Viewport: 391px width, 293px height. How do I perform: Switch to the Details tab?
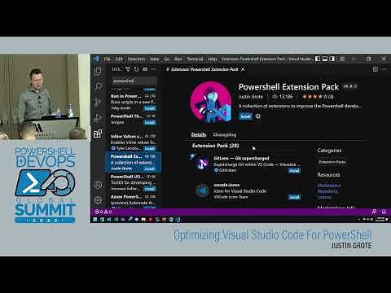(x=199, y=134)
